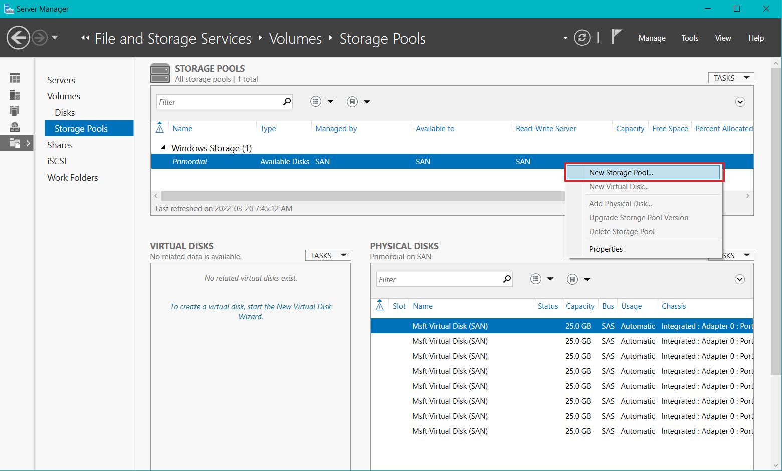Click search icon in storage pools filter
Image resolution: width=782 pixels, height=471 pixels.
point(287,102)
